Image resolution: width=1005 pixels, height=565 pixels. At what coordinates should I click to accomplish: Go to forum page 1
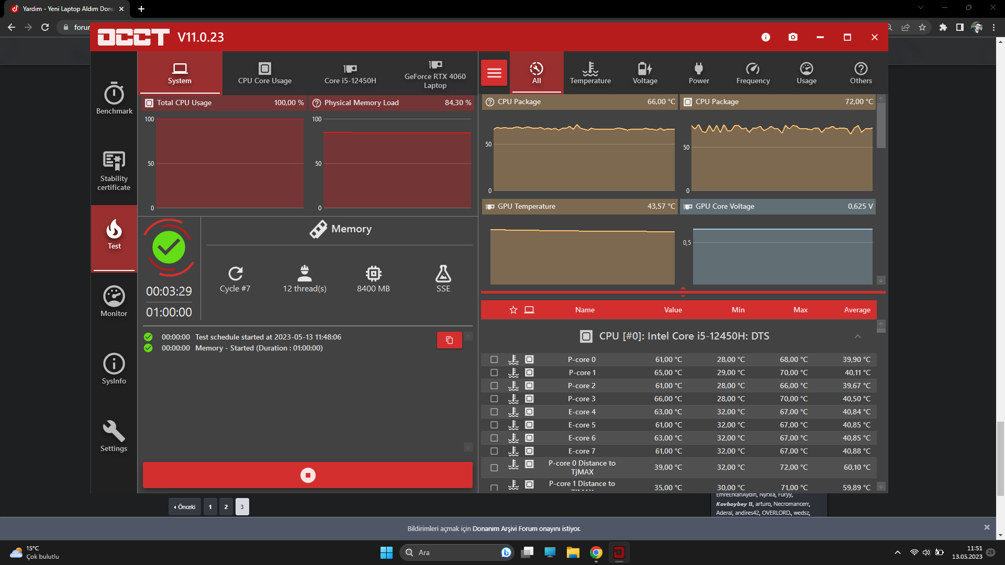point(210,506)
